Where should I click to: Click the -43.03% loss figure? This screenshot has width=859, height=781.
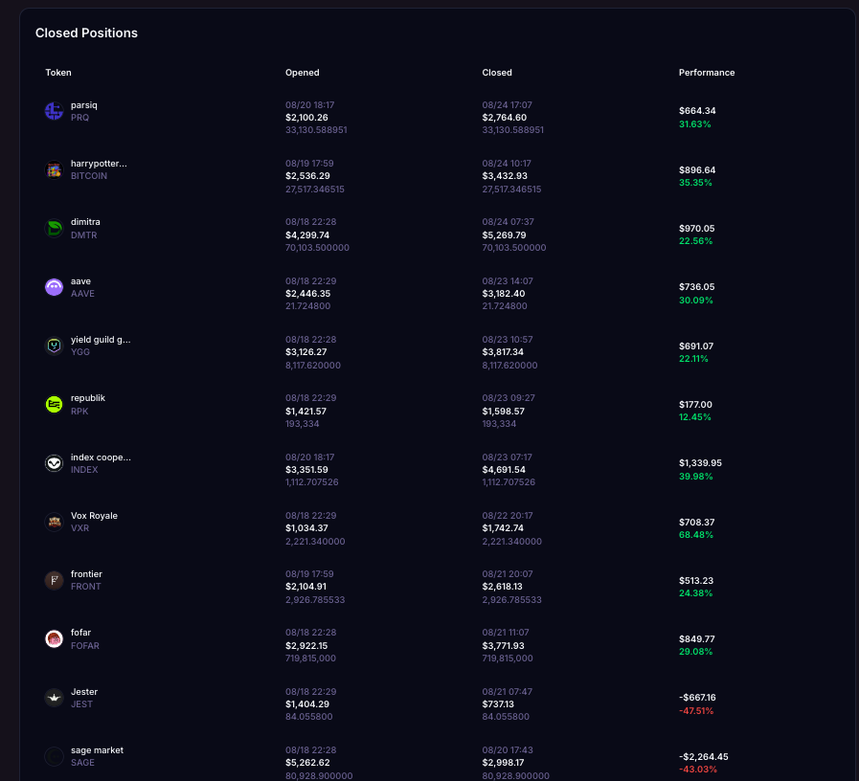tap(697, 769)
